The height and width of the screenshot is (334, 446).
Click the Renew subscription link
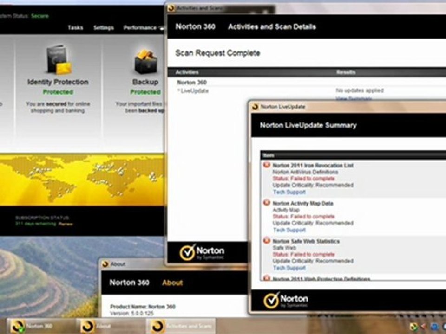(66, 224)
